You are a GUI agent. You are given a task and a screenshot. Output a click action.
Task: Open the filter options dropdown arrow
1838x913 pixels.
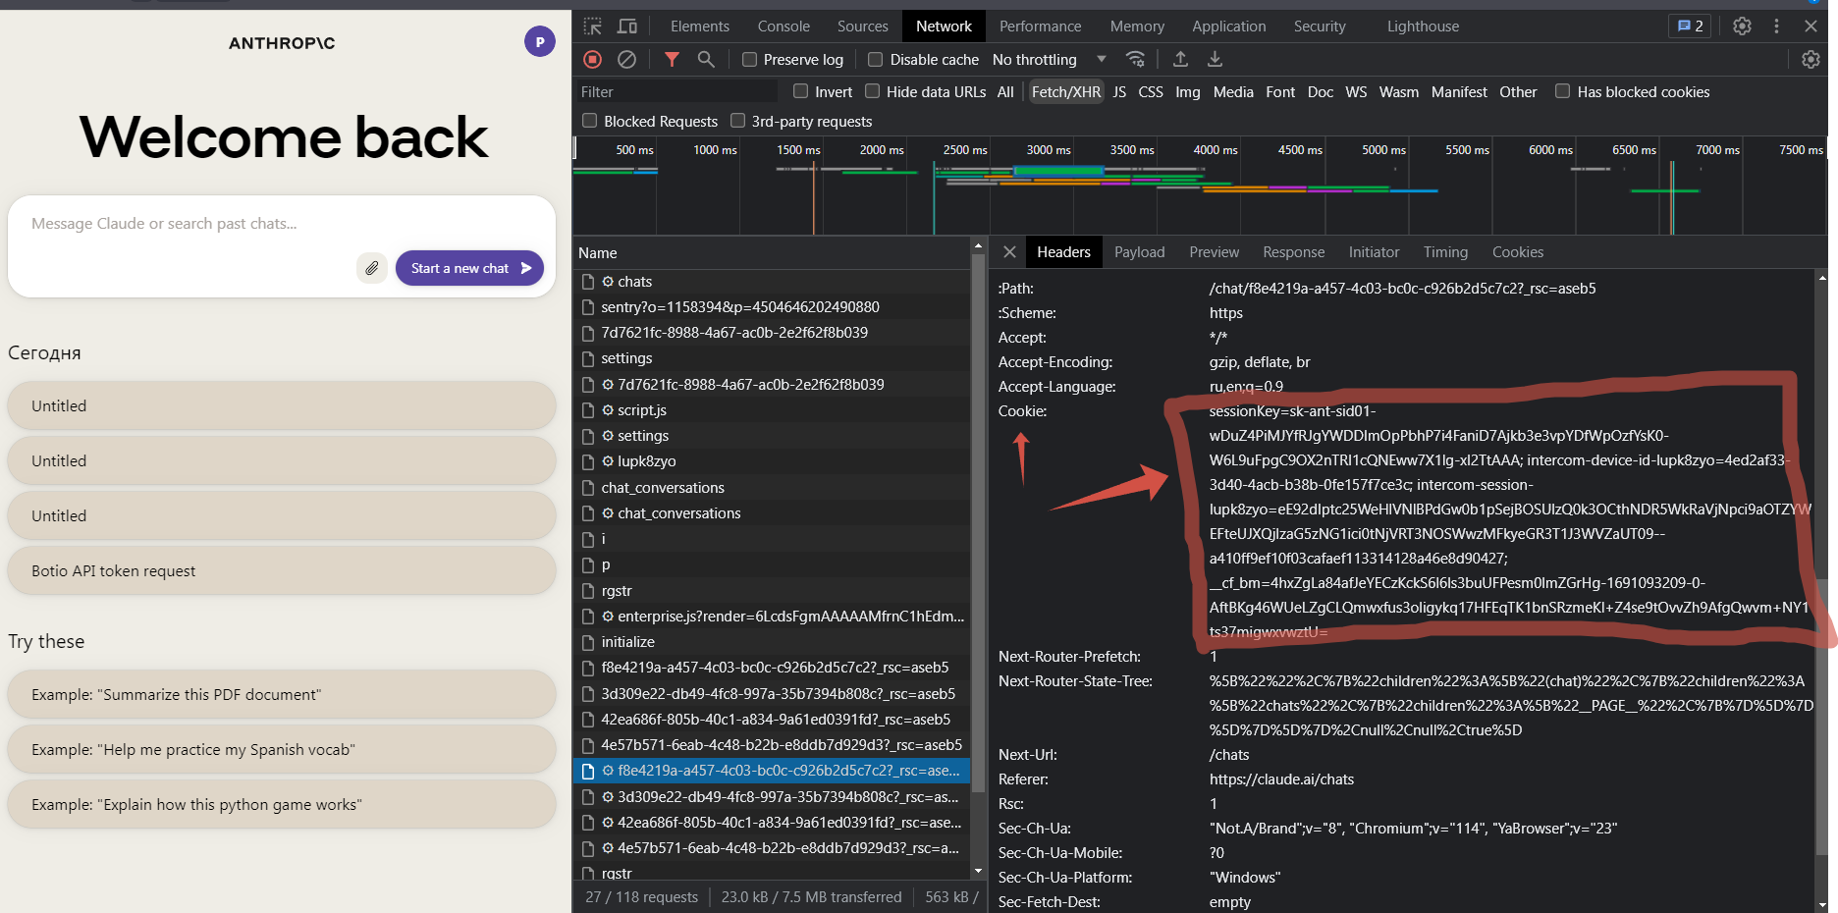1100,59
